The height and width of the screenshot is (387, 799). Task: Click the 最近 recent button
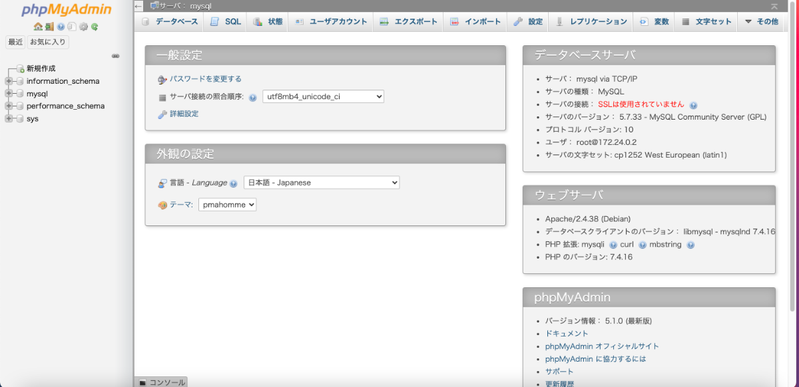[15, 42]
